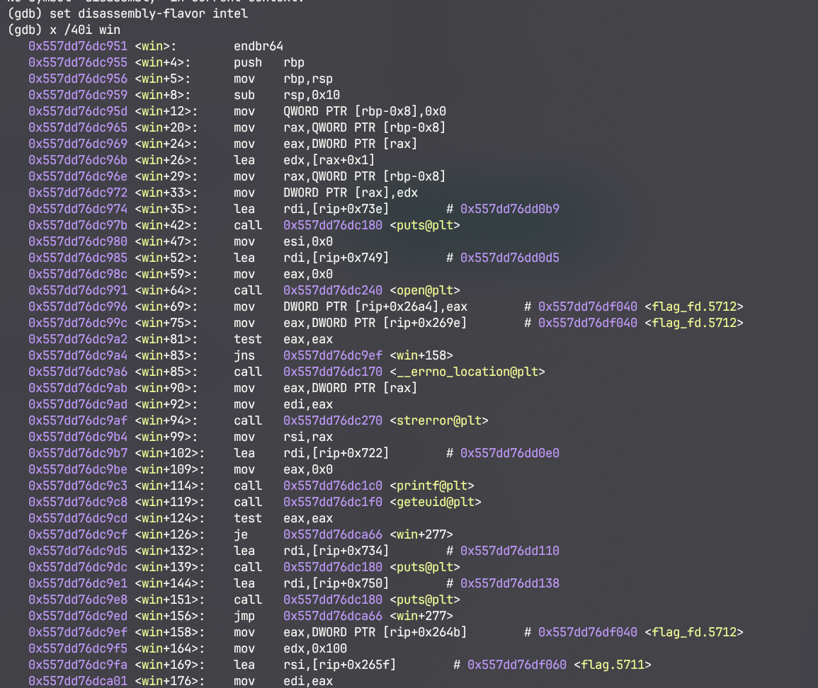Click comment address 0x557dd76dd0d5

click(x=510, y=258)
